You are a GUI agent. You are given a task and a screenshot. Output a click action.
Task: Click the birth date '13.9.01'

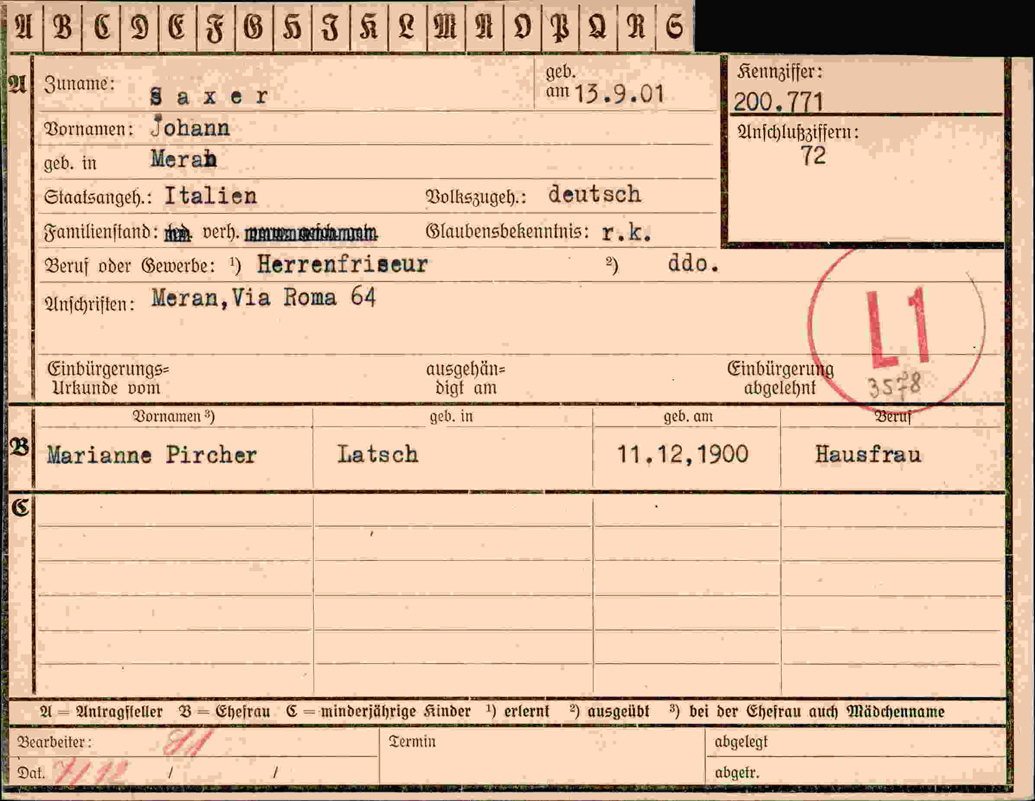pos(619,94)
